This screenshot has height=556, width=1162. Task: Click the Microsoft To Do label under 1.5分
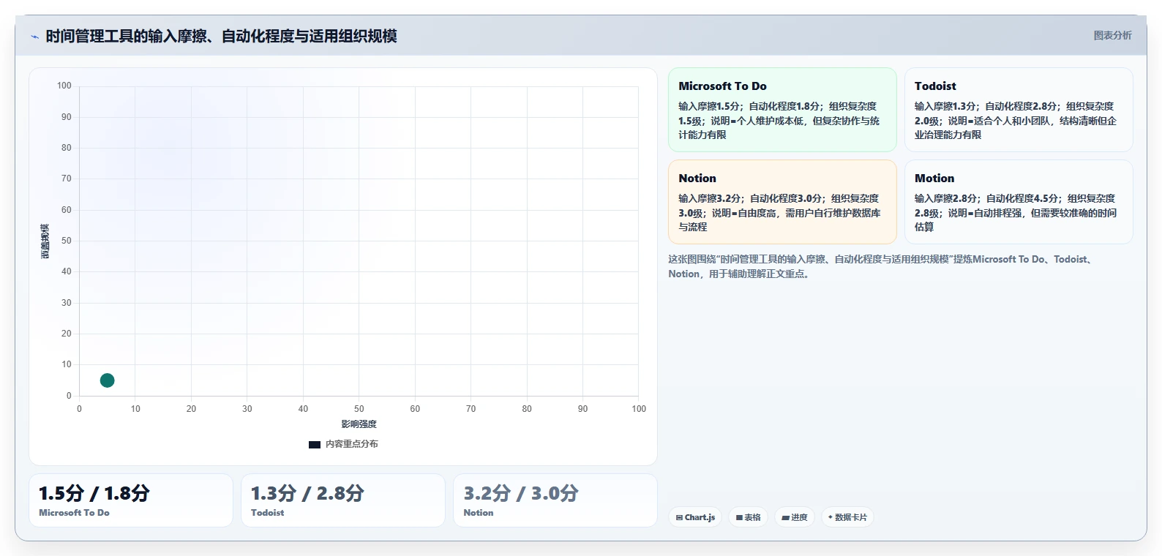[x=74, y=513]
